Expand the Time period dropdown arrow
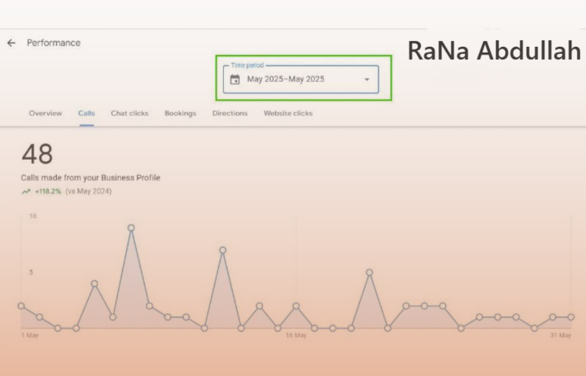Viewport: 586px width, 376px height. 367,80
